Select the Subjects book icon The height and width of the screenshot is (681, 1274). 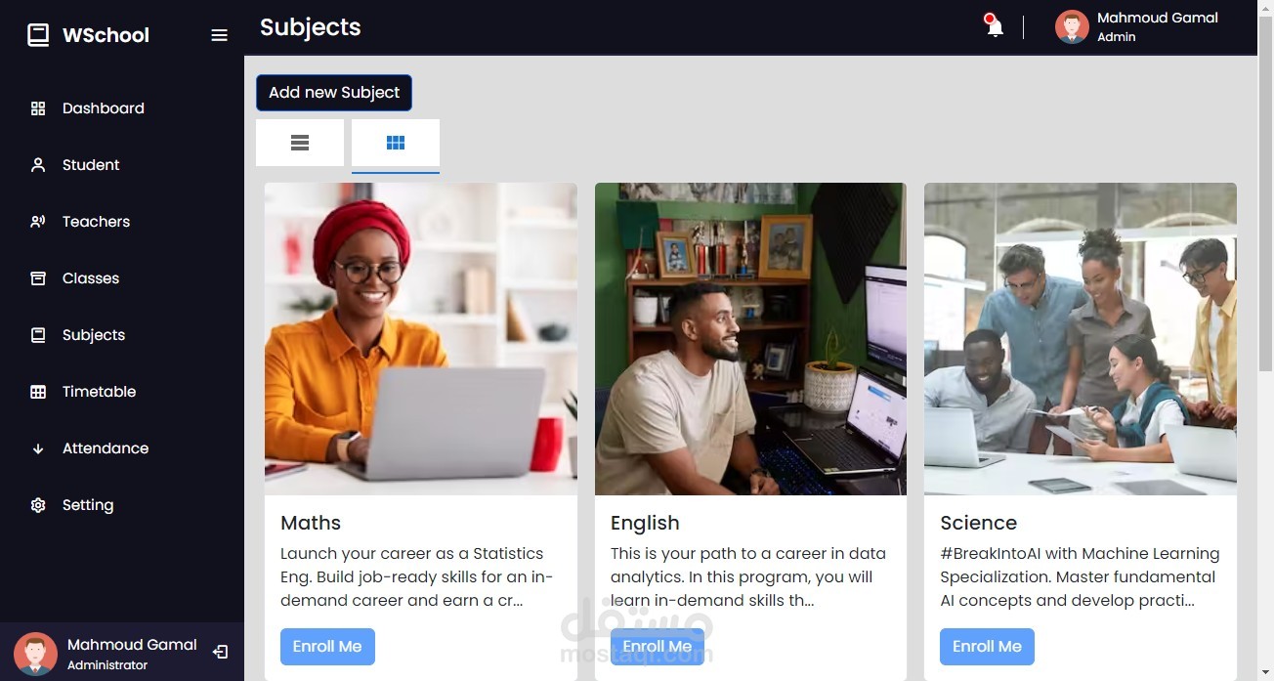37,334
